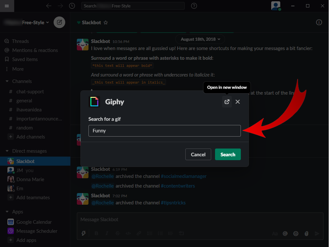Open the #tipsntricks channel link
Image resolution: width=329 pixels, height=247 pixels.
173,203
